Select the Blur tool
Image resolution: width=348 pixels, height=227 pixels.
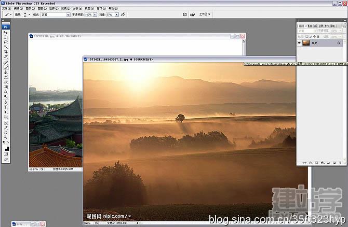6,92
